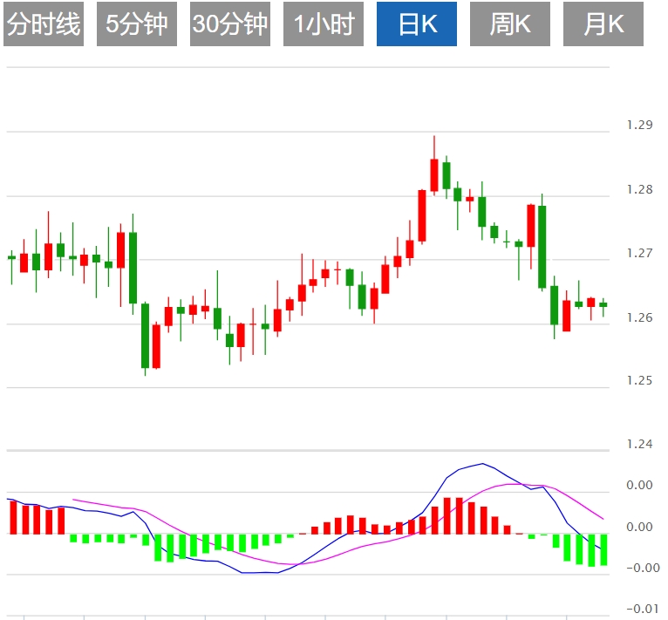Select the 30分钟 interval tab
Screen dimensions: 668x620
pyautogui.click(x=230, y=24)
